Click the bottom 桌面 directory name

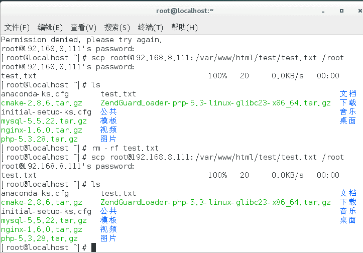tap(348, 220)
